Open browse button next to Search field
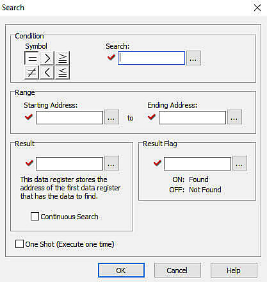 [x=193, y=58]
